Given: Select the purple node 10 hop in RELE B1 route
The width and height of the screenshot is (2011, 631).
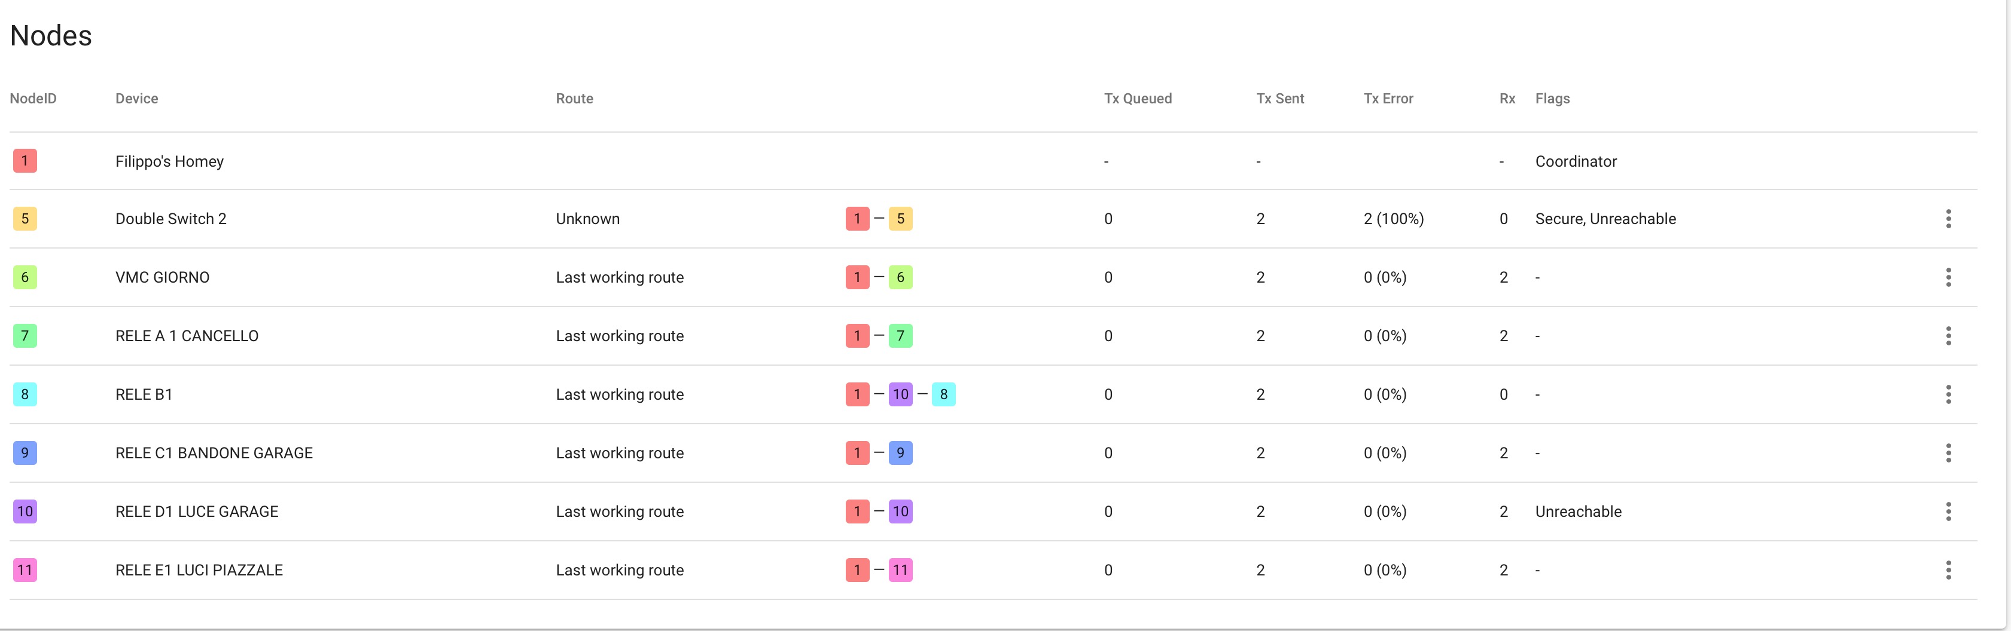Looking at the screenshot, I should click(x=900, y=394).
